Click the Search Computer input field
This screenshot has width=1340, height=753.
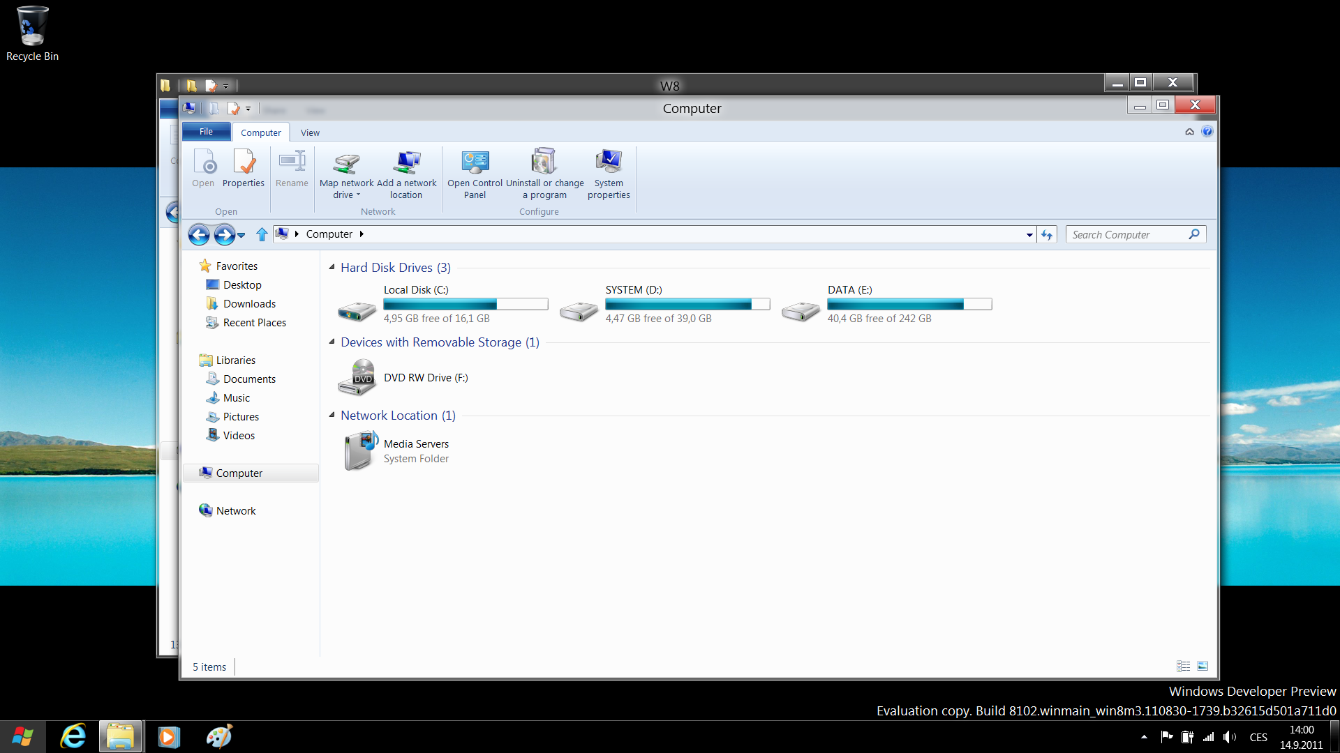pyautogui.click(x=1128, y=235)
